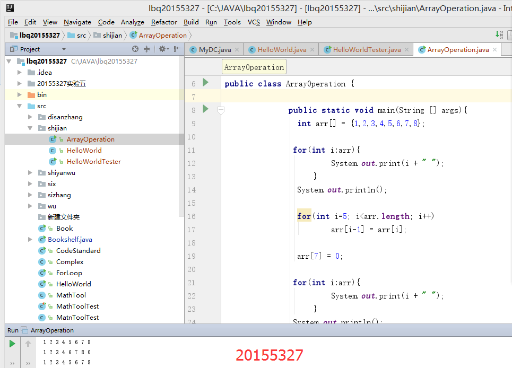Expand the 20155327实验五 folder
Viewport: 512px width, 368px height.
point(19,84)
